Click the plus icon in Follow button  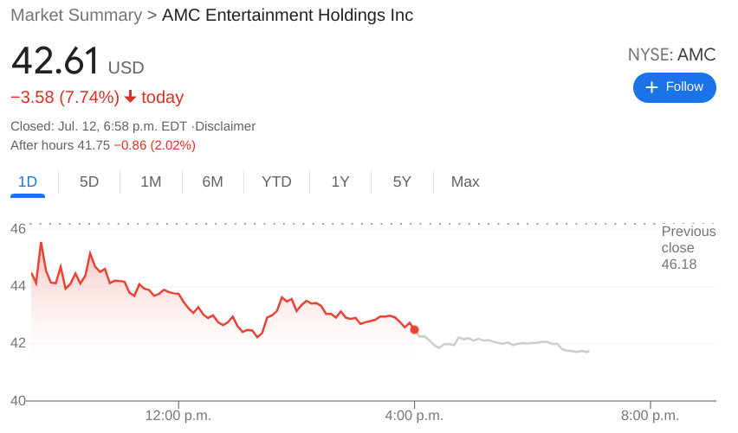pyautogui.click(x=651, y=87)
